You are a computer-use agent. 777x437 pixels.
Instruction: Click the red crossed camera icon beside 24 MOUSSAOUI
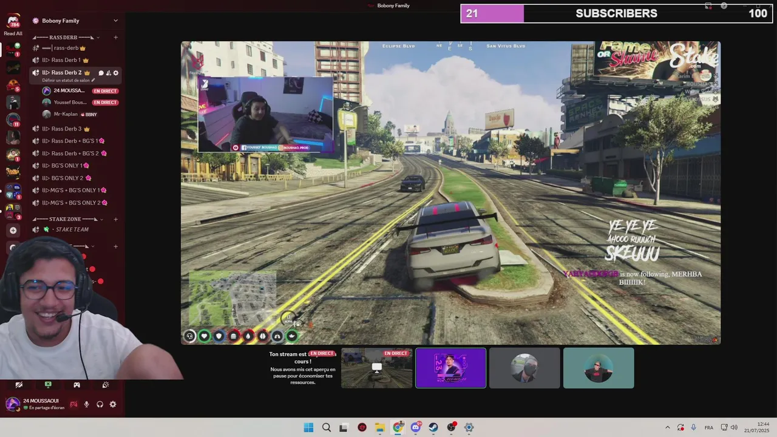73,404
